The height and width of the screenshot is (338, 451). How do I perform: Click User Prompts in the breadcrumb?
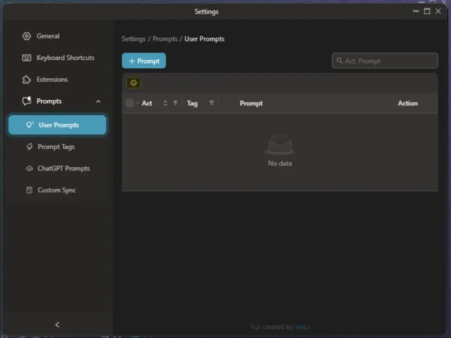tap(204, 39)
